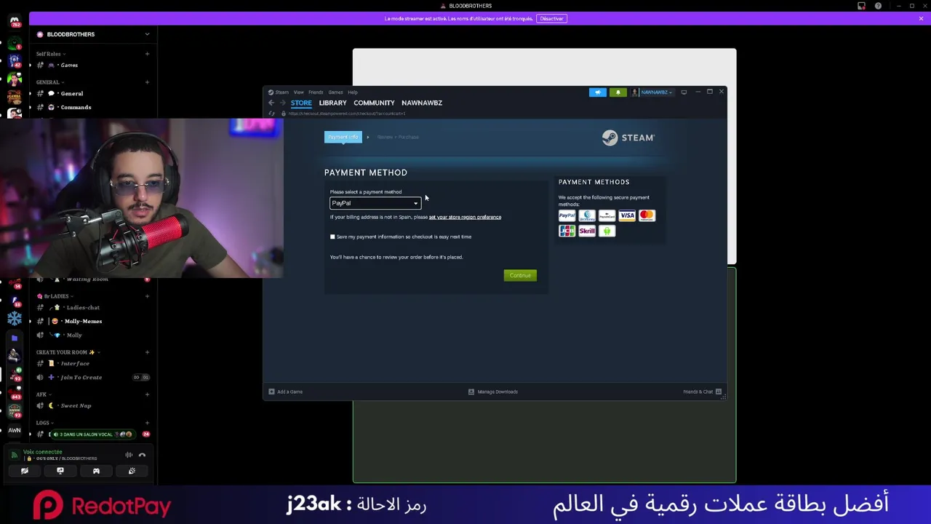
Task: Click Add a Game in Steam footer
Action: [x=285, y=392]
